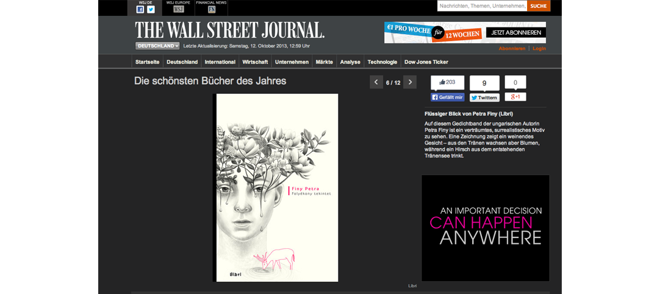Open the Analyse navigation item
This screenshot has height=294, width=660.
(350, 62)
